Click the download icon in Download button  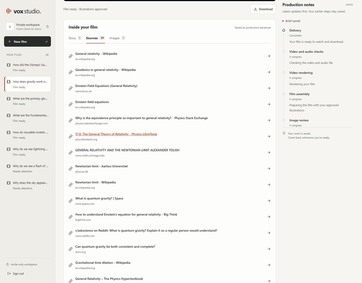click(255, 9)
